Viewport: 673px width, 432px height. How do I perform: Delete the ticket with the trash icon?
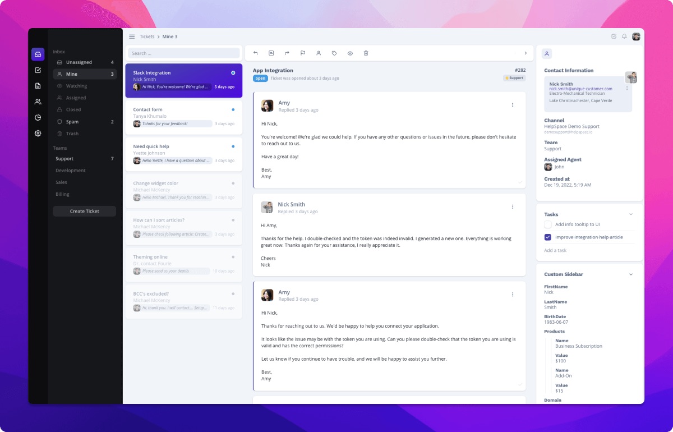click(366, 53)
